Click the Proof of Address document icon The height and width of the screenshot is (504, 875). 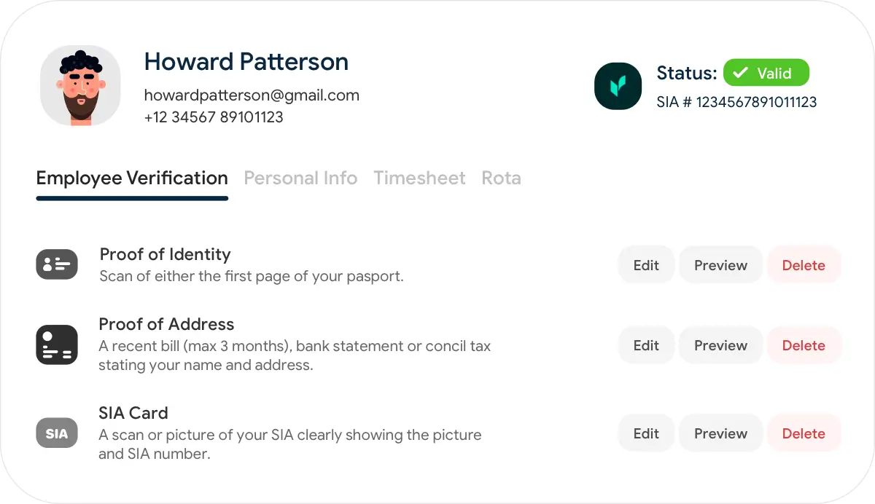[x=57, y=345]
